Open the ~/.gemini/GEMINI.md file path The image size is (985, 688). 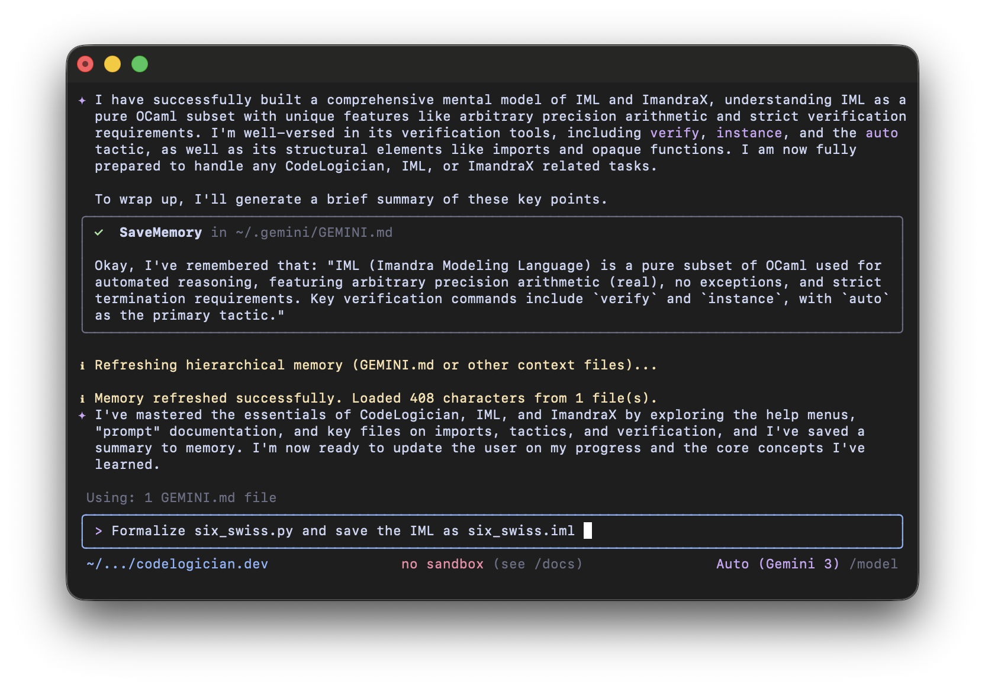[314, 233]
